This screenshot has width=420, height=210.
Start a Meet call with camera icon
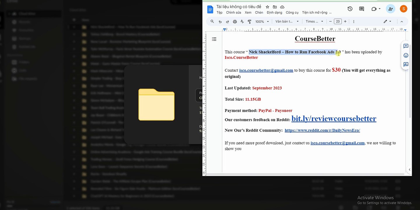point(374,9)
